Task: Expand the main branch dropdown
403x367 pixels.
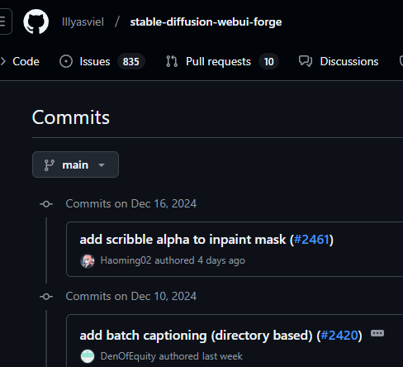Action: pos(75,164)
